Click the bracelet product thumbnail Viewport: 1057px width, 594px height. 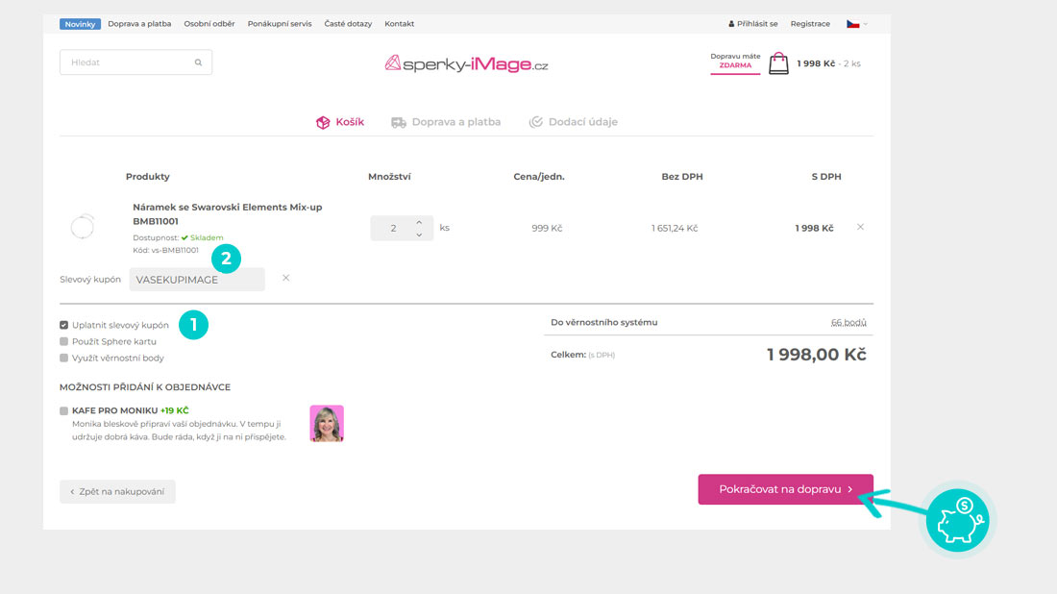tap(83, 227)
